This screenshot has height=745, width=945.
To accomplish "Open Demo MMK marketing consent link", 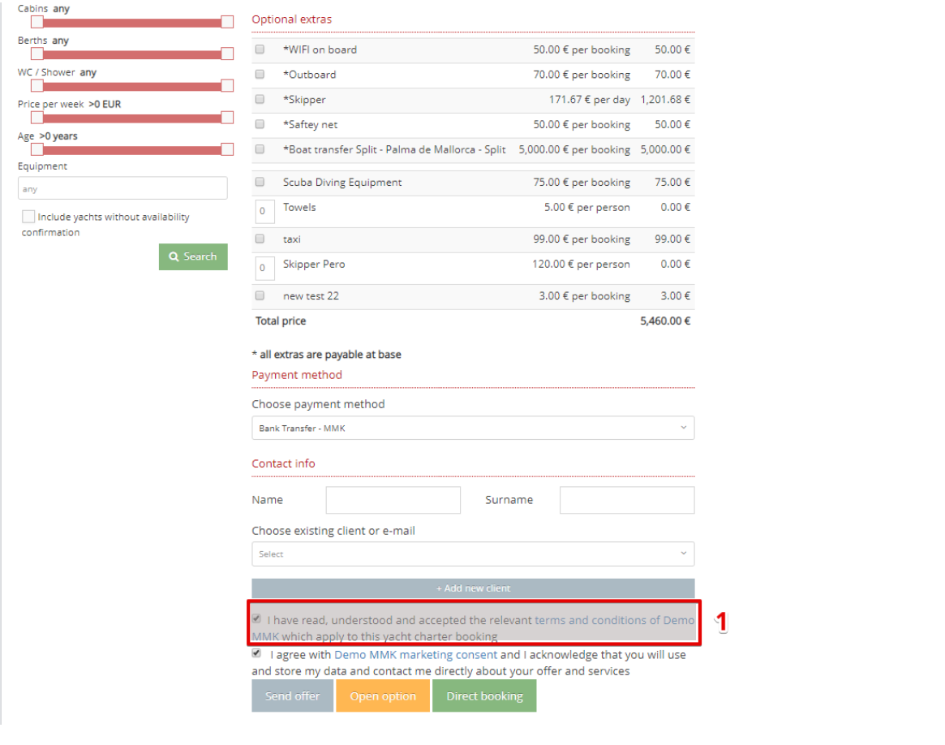I will click(x=416, y=655).
